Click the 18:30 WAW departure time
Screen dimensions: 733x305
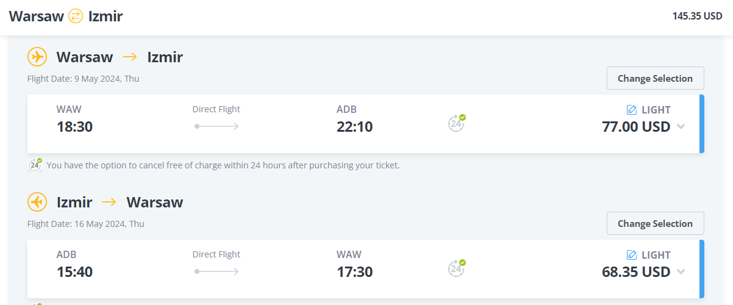pyautogui.click(x=74, y=126)
